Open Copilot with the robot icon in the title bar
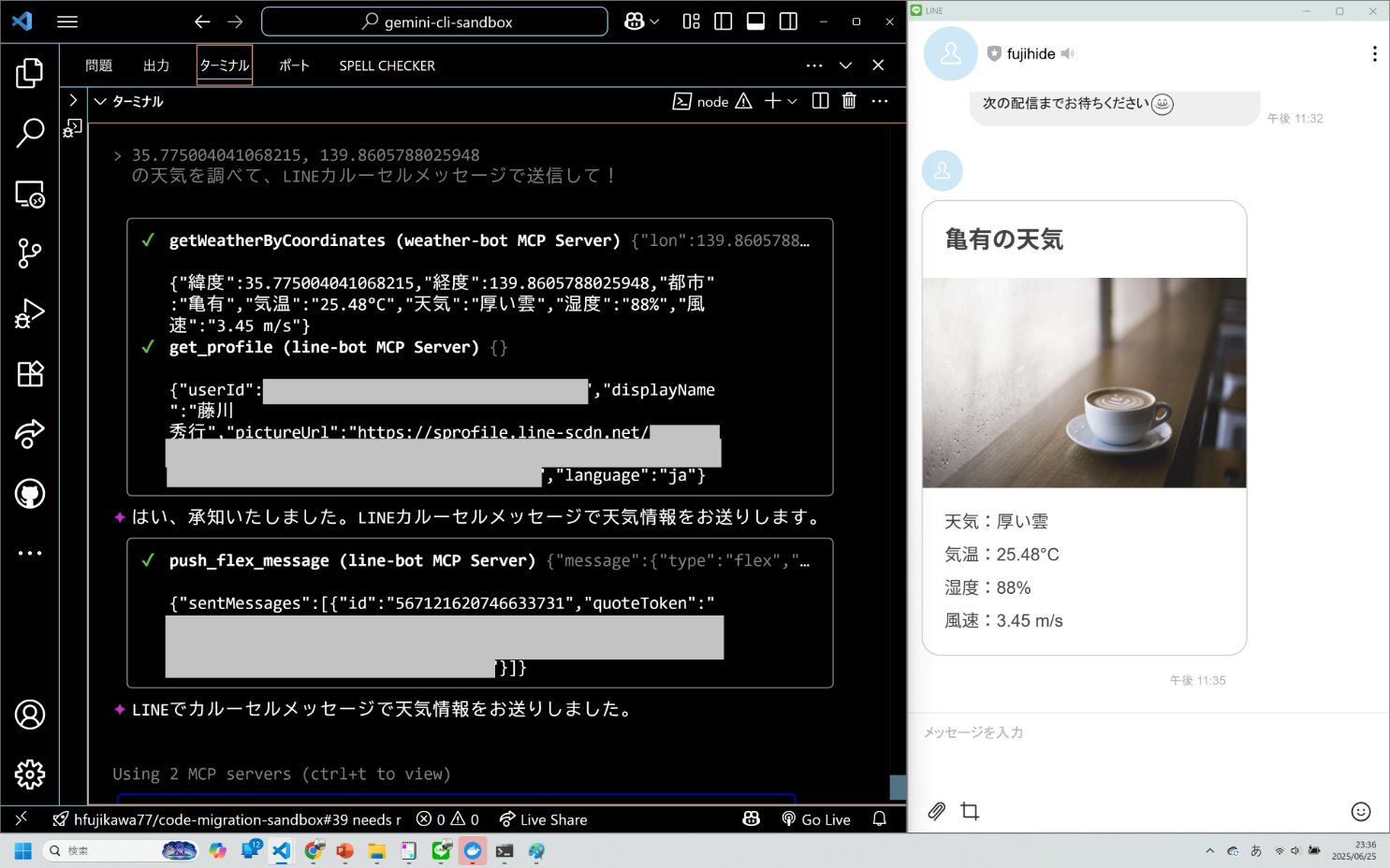 636,21
